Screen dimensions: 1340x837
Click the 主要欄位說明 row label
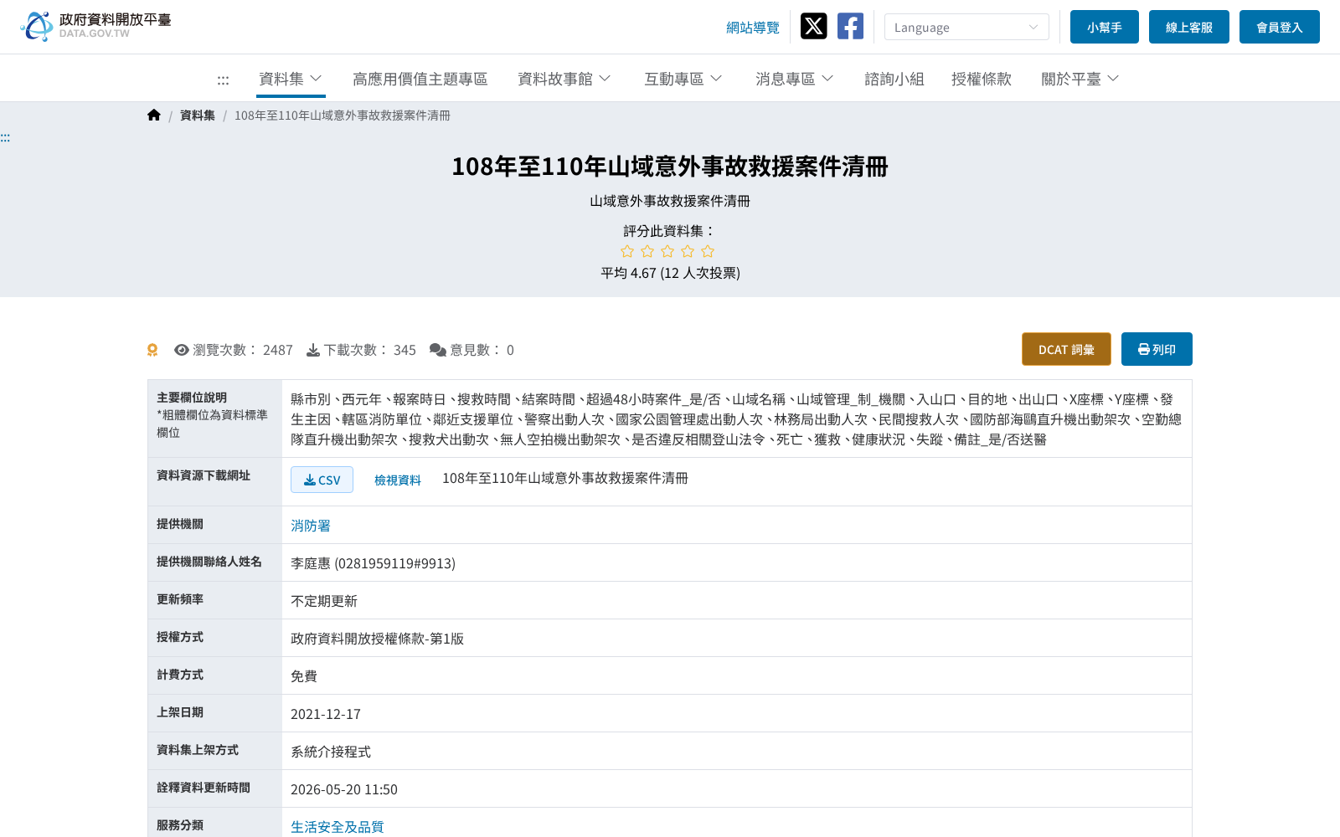[192, 398]
